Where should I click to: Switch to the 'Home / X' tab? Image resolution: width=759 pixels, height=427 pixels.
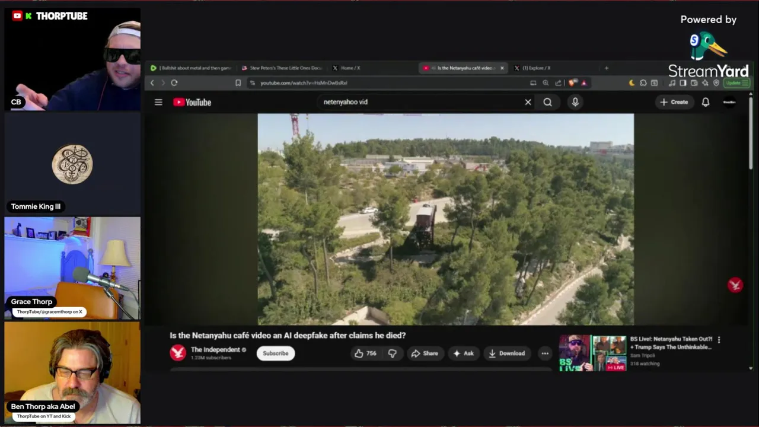click(372, 68)
